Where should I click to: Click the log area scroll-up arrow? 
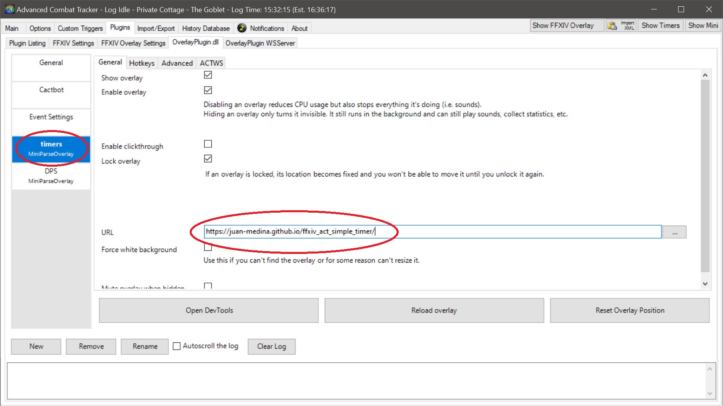[710, 369]
